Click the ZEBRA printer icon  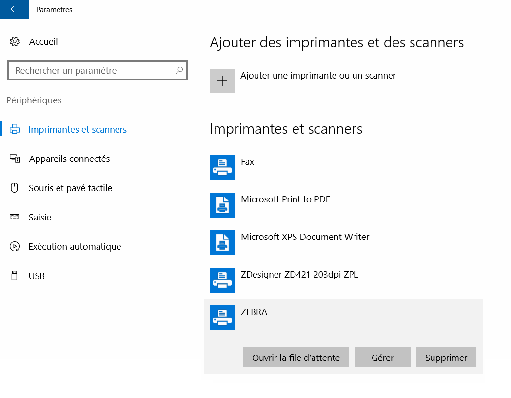click(222, 318)
